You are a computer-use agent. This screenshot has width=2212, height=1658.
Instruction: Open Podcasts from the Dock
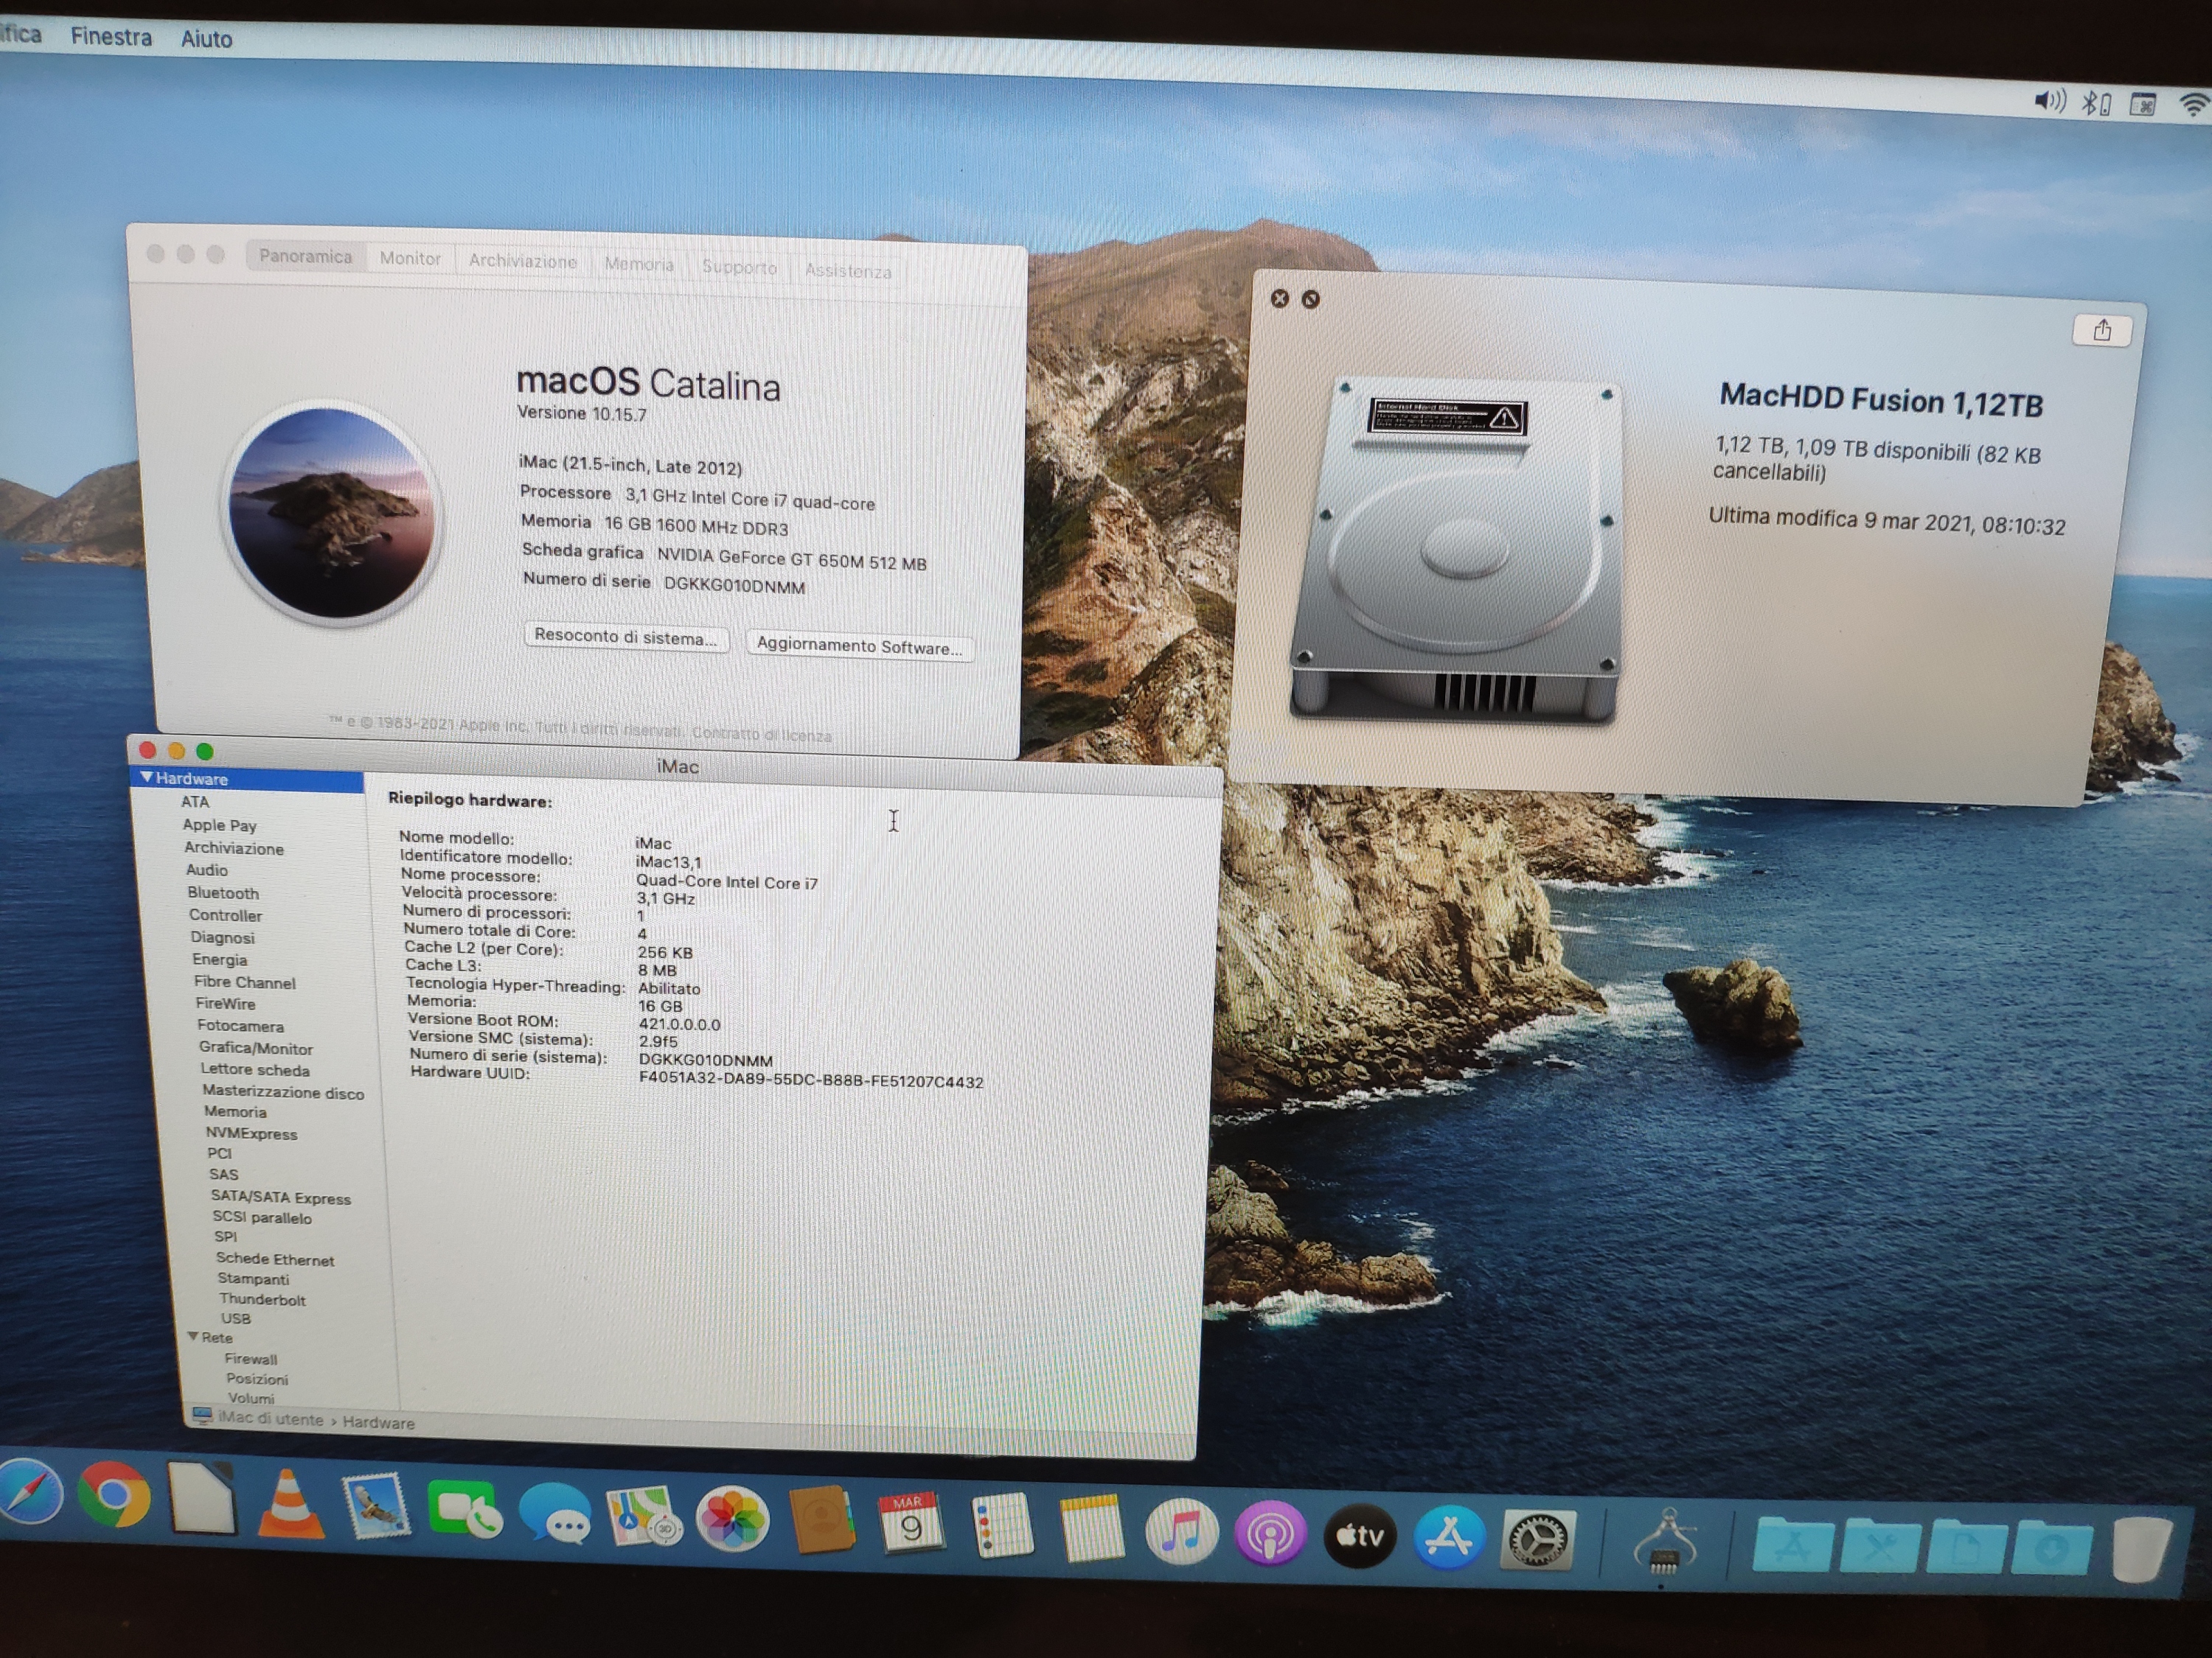pos(1270,1533)
